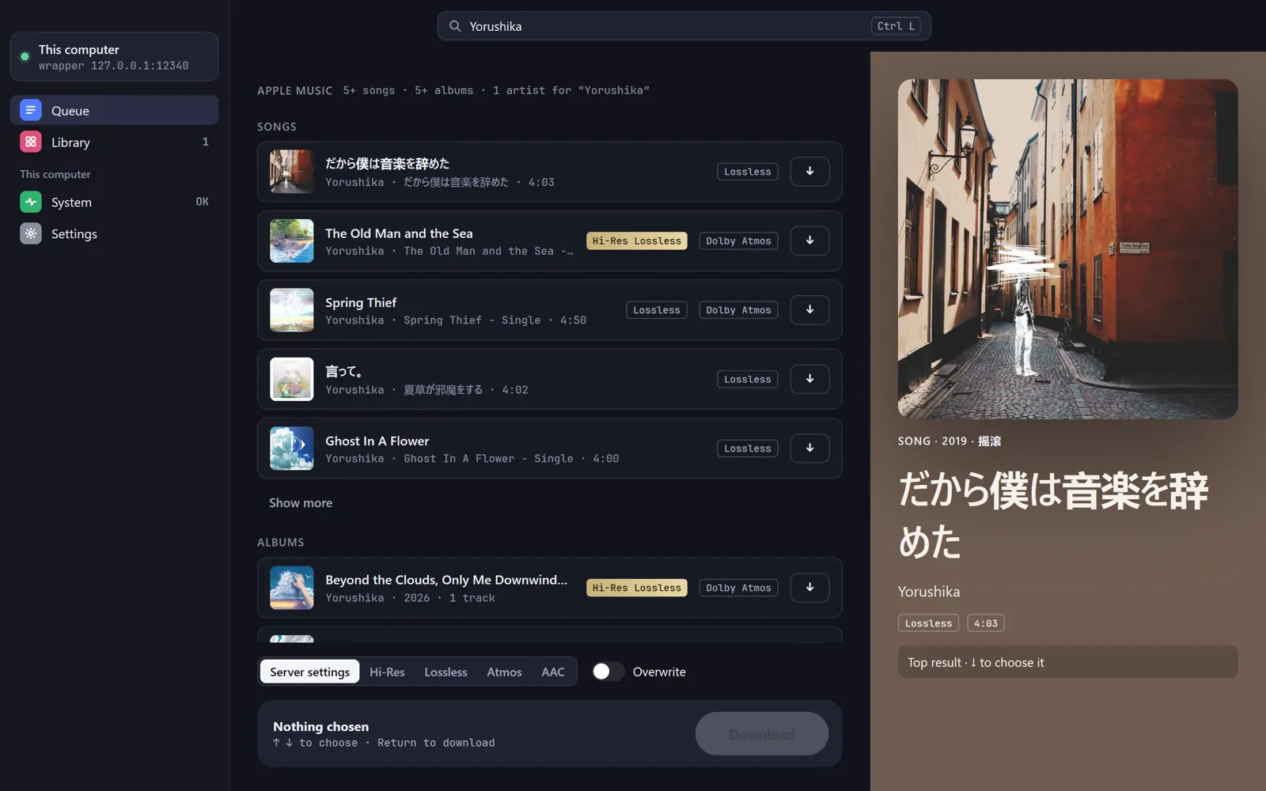This screenshot has height=791, width=1266.
Task: Download Ghost In A Flower song
Action: pos(809,448)
